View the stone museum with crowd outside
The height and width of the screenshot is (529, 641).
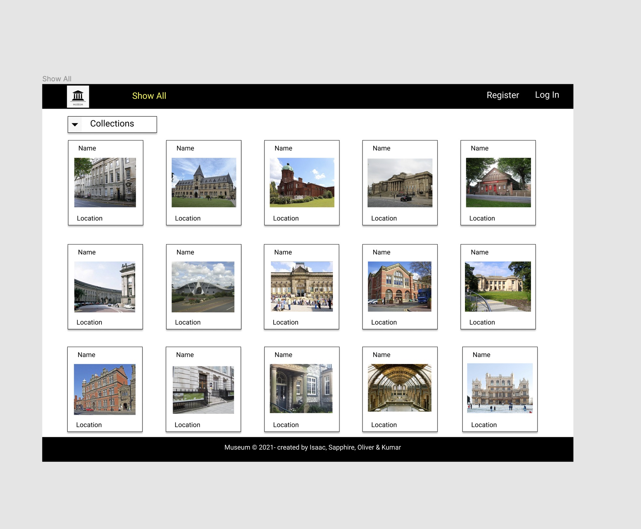pos(302,287)
